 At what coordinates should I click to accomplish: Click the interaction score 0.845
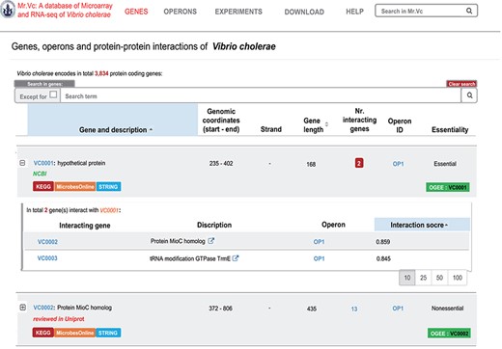click(383, 258)
